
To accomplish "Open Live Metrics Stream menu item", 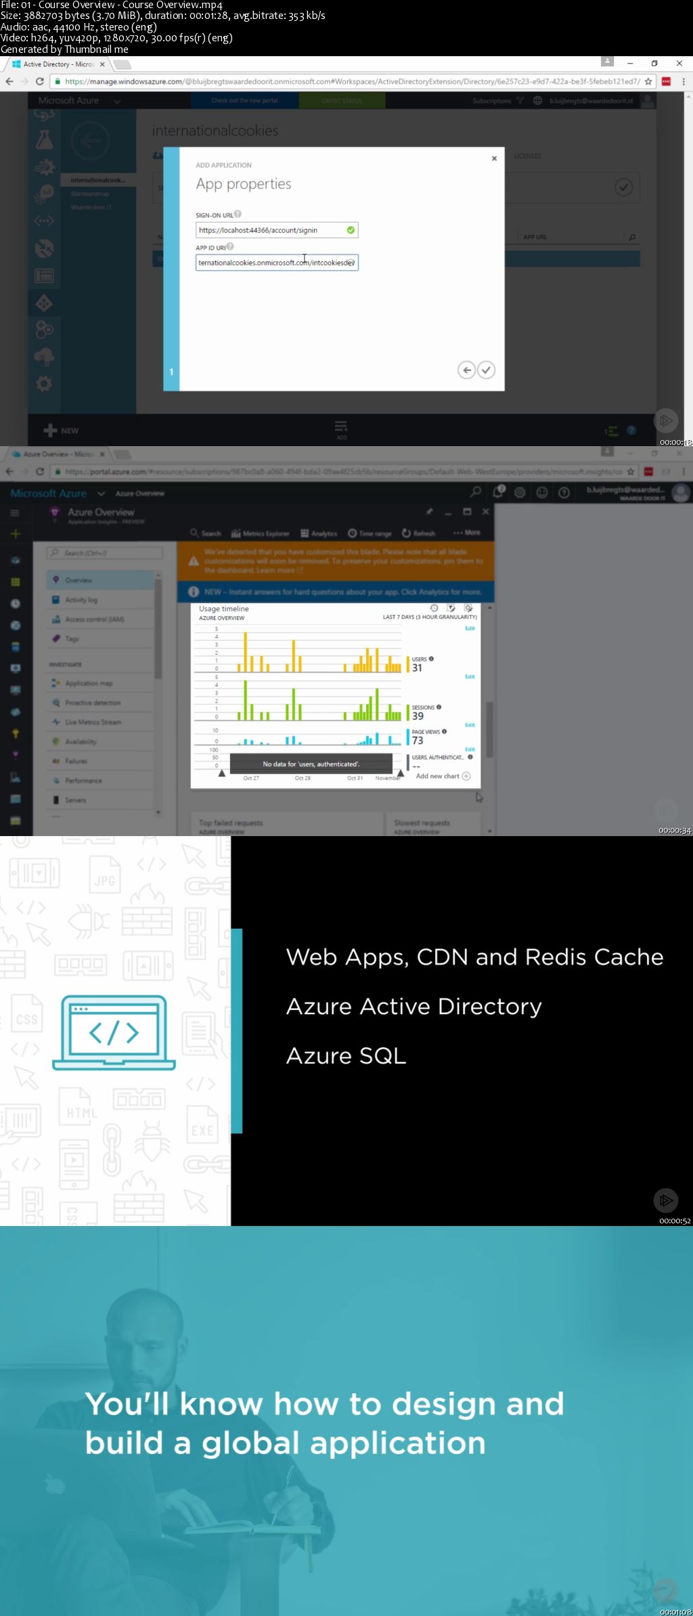I will (100, 722).
